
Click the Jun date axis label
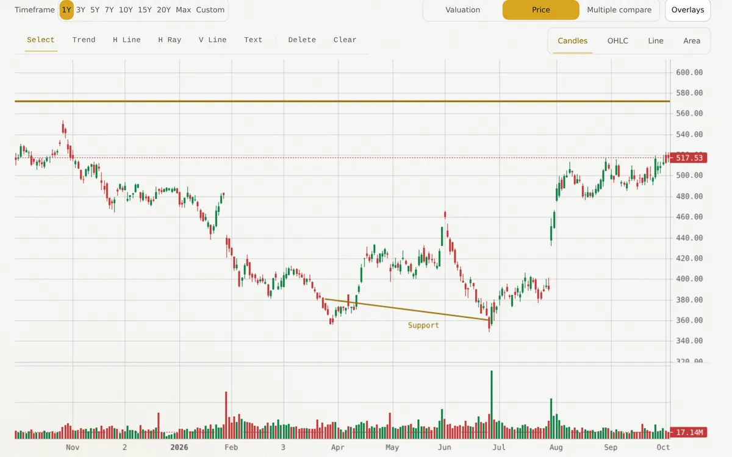(445, 447)
